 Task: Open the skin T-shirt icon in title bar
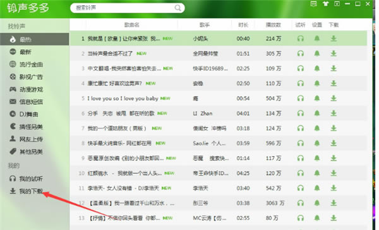[x=325, y=4]
